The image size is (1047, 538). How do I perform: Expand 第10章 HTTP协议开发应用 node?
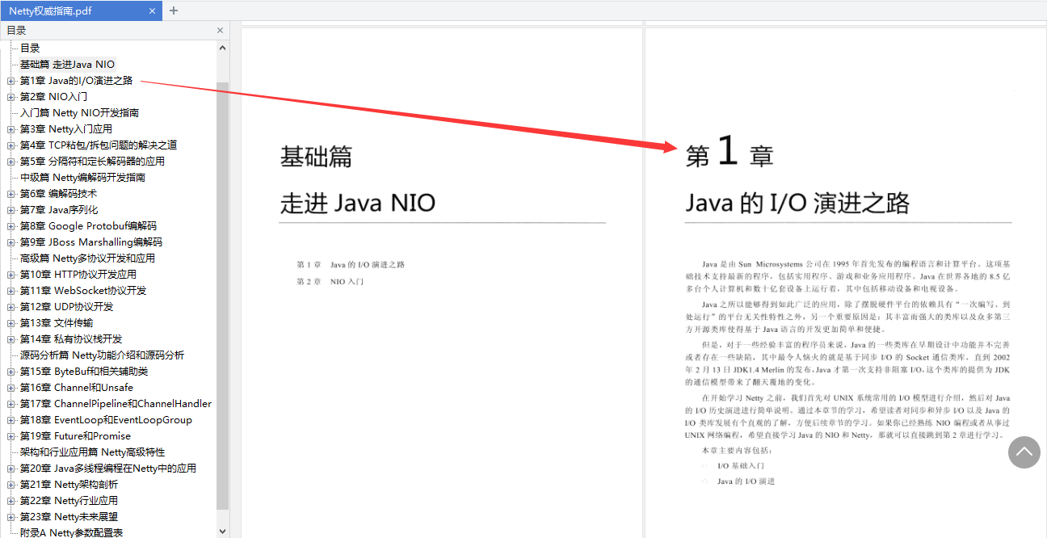click(11, 275)
